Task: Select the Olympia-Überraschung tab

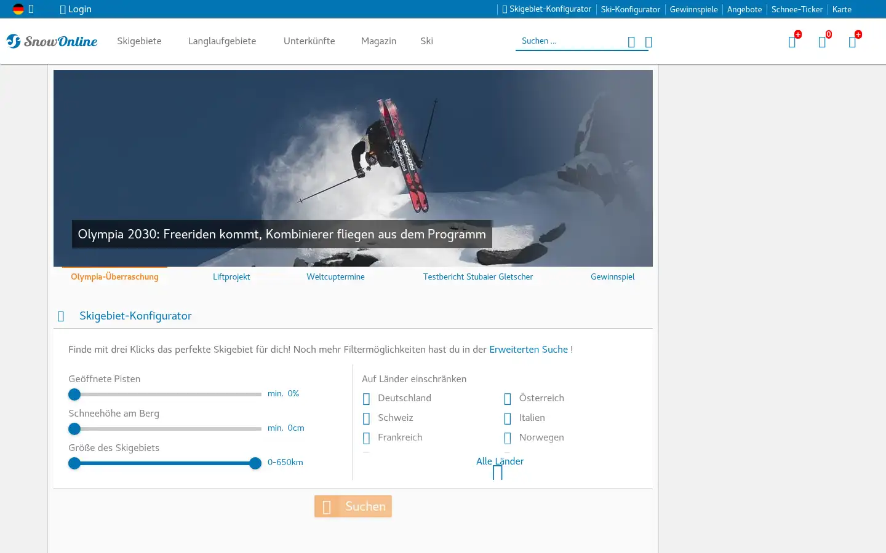Action: [114, 276]
